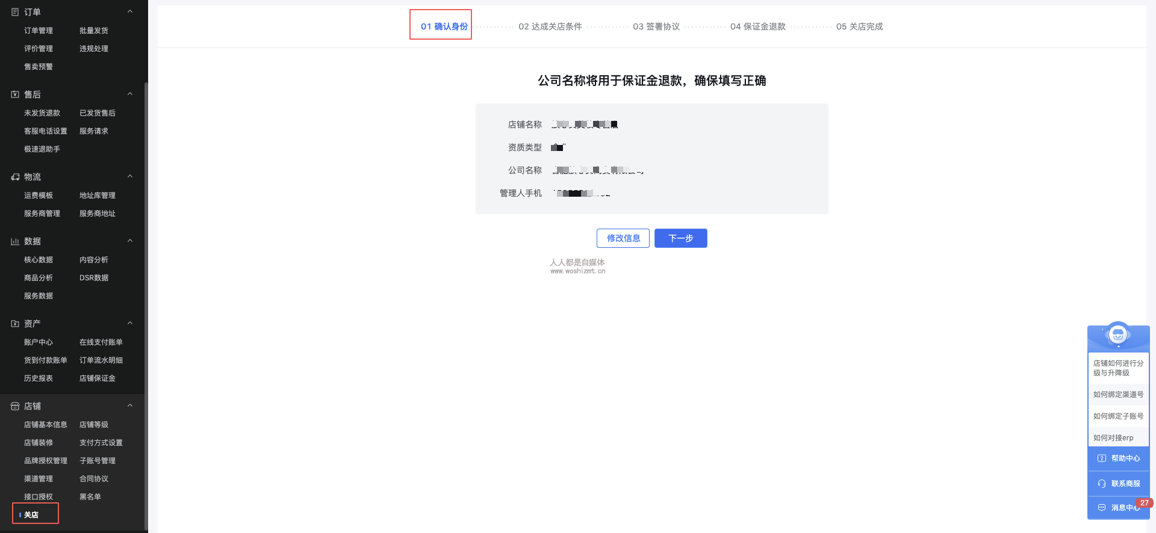Viewport: 1156px width, 533px height.
Task: Click the 帮助中心 question icon
Action: pos(1102,458)
